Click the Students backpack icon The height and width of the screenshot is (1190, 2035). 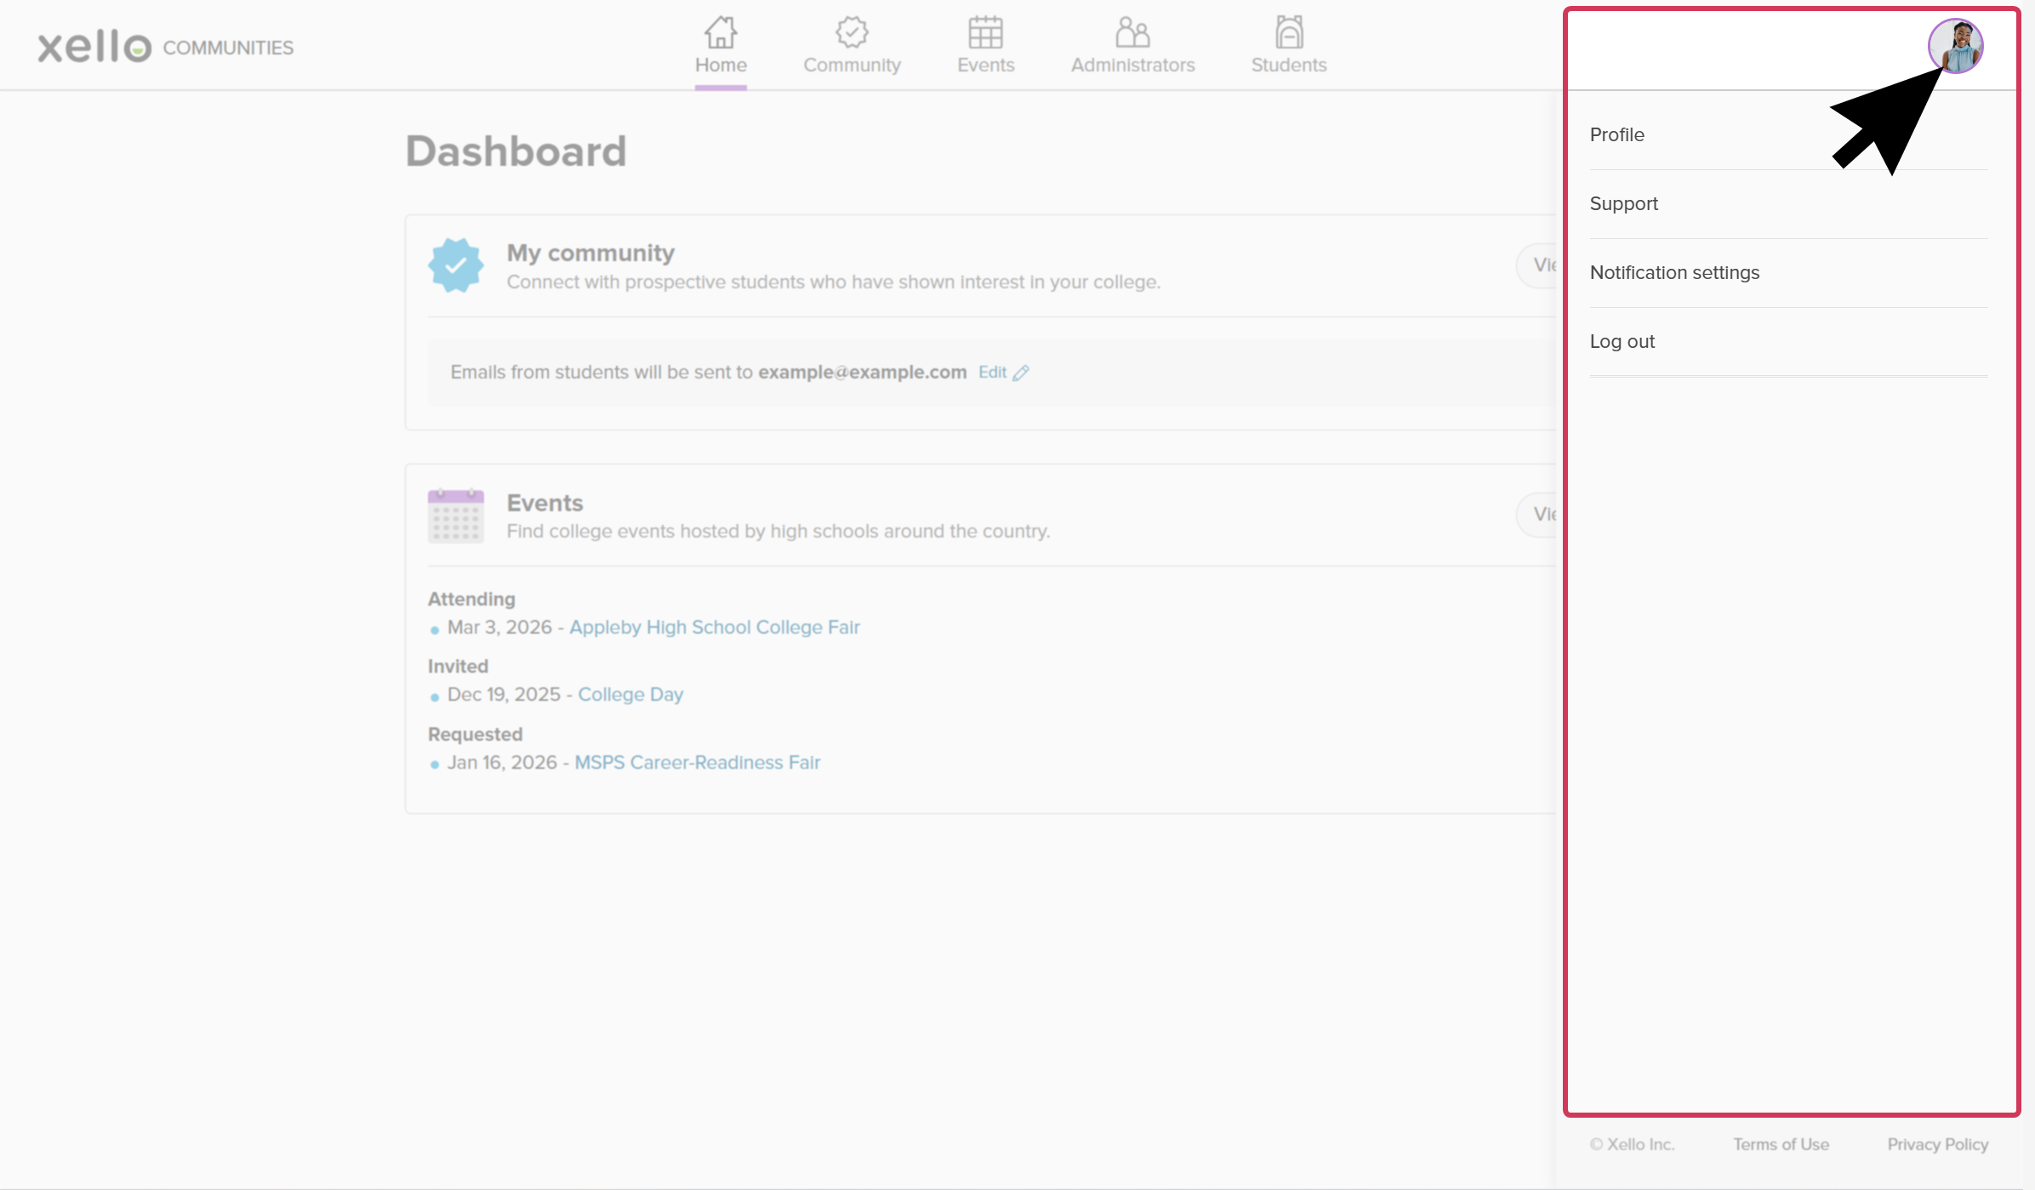(1289, 32)
